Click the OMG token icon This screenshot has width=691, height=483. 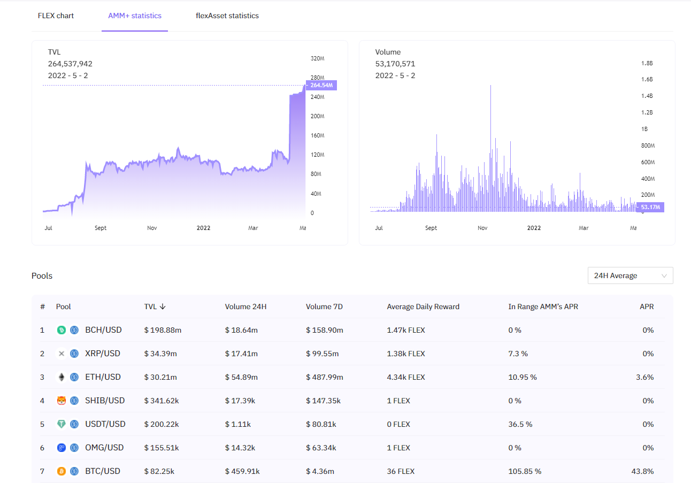[x=62, y=448]
